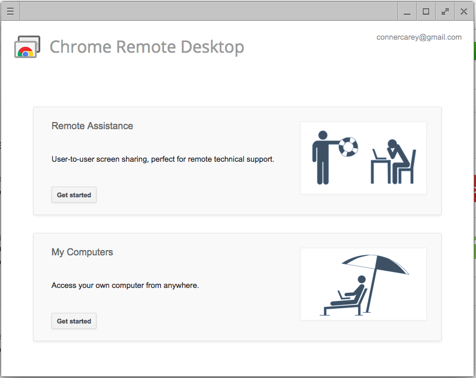Screen dimensions: 476x378
Task: Minimize the Chrome Remote Desktop window
Action: [x=407, y=11]
